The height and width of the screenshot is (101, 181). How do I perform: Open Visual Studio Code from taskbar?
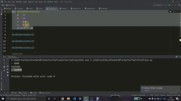[x=74, y=98]
